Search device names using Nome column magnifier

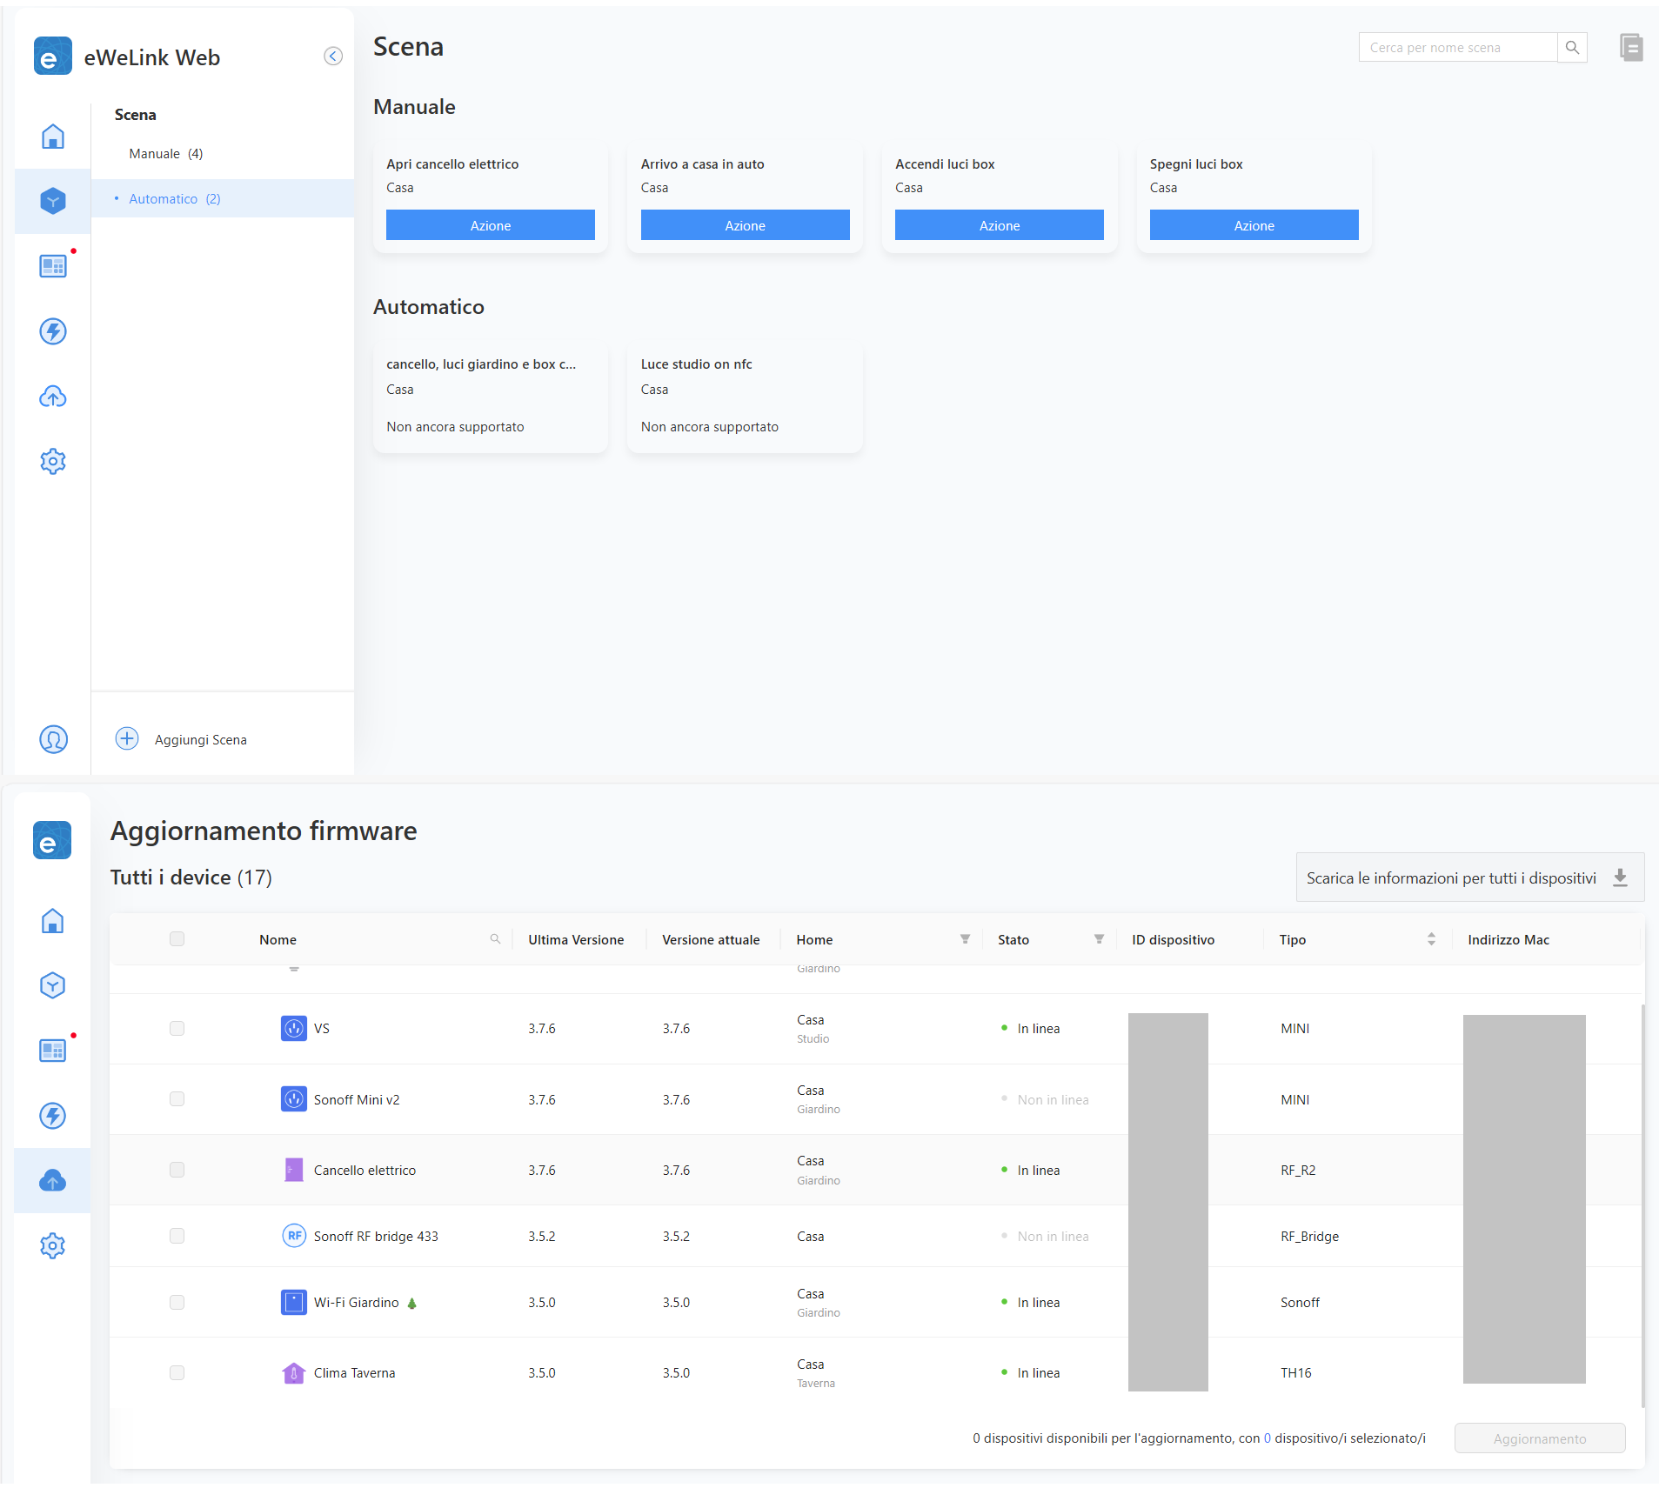click(x=495, y=939)
